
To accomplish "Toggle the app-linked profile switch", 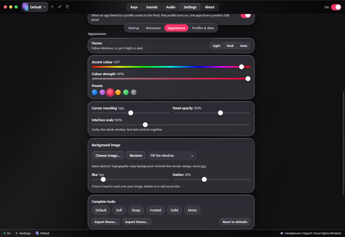I will click(x=246, y=16).
